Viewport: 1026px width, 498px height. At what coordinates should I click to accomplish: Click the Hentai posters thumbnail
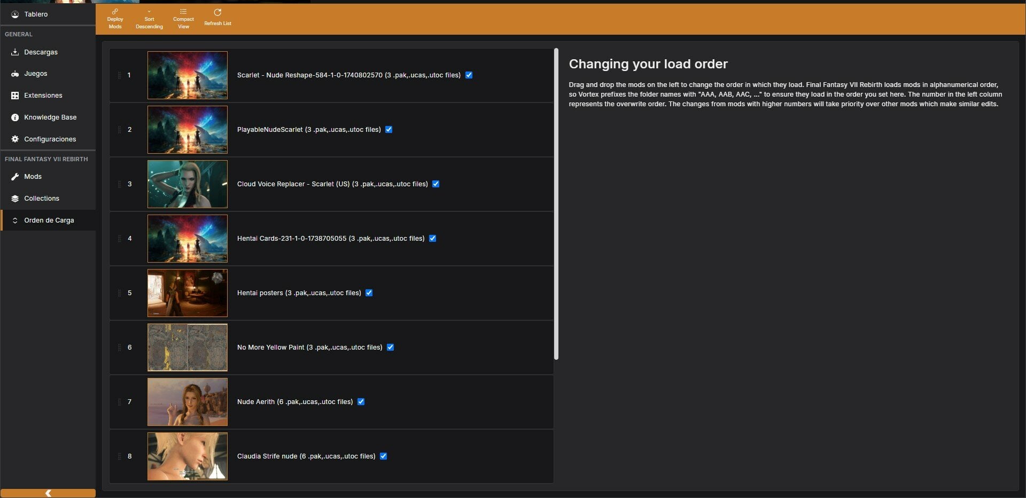(188, 293)
